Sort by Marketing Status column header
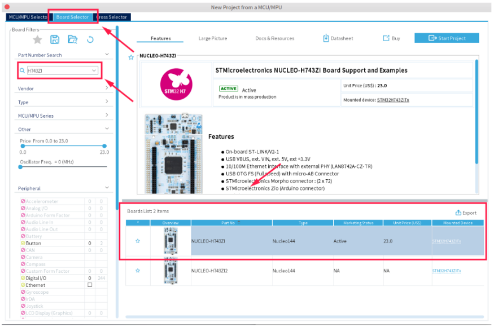494x327 pixels. click(358, 223)
